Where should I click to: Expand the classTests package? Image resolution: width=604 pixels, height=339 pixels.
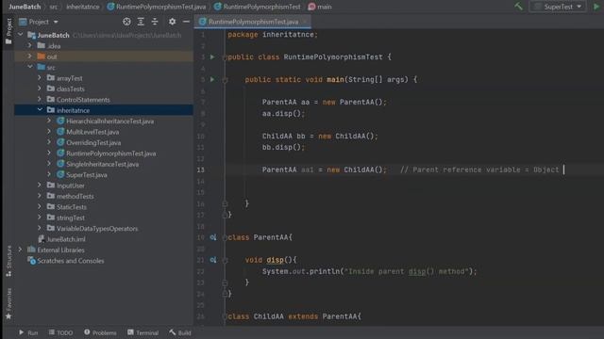(40, 89)
